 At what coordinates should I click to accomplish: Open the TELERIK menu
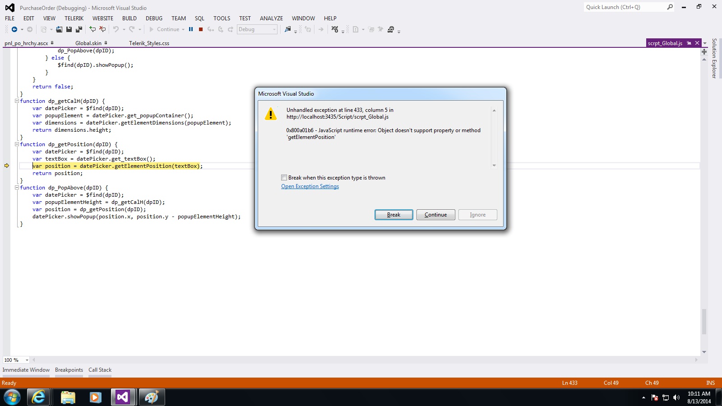coord(74,18)
